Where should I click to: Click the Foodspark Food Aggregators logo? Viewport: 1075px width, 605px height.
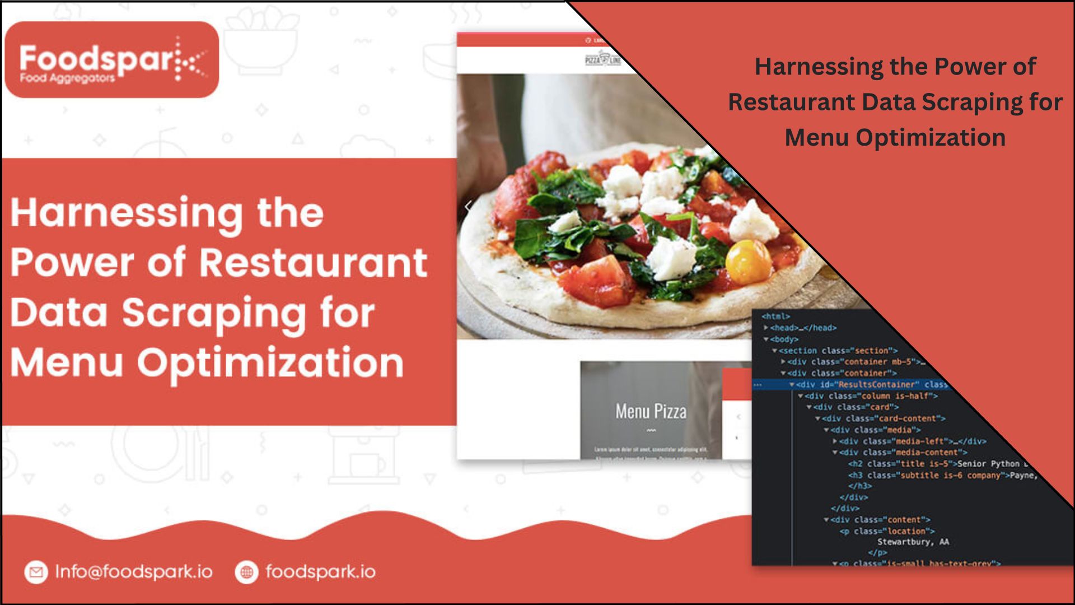pos(112,60)
